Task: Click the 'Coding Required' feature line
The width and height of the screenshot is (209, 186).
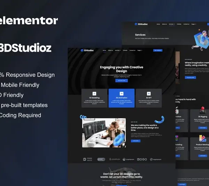Action: tap(20, 115)
